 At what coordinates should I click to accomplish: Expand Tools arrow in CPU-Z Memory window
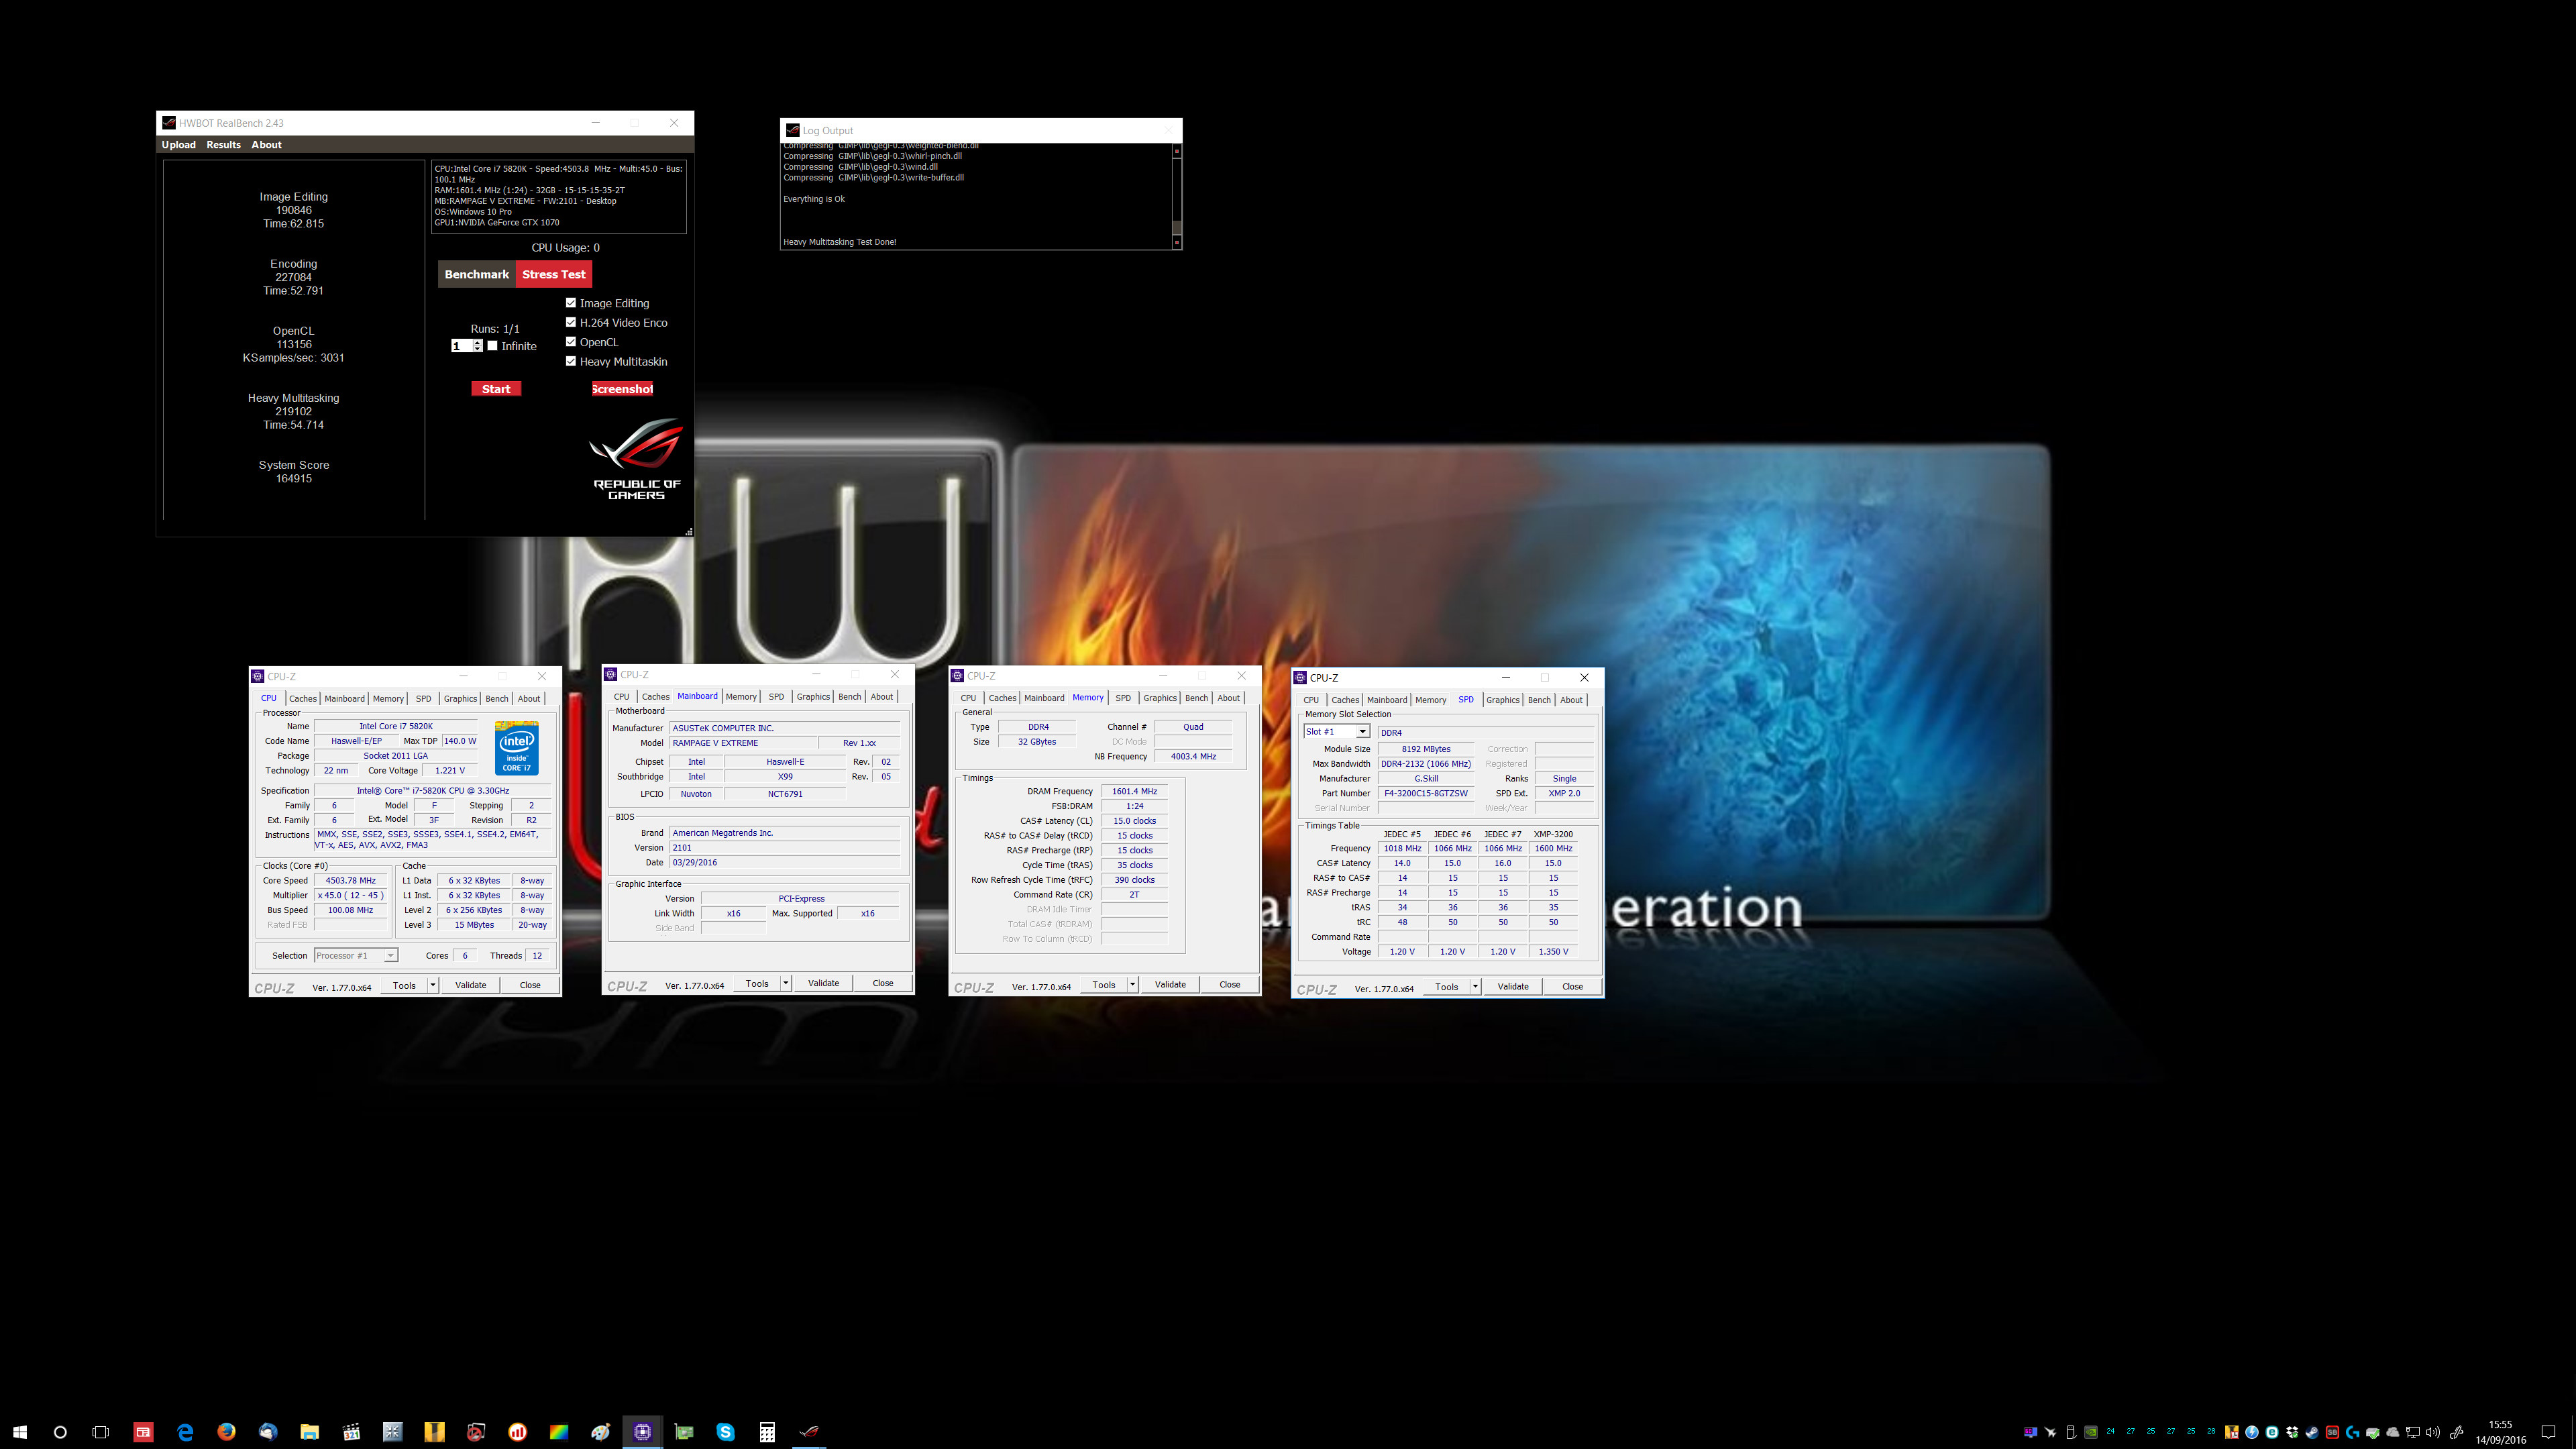coord(1132,985)
